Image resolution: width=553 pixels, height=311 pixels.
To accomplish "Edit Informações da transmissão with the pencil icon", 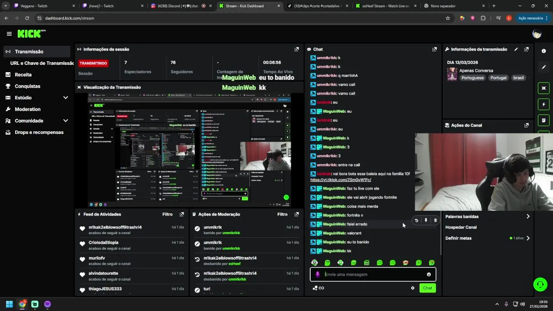I will pyautogui.click(x=516, y=49).
